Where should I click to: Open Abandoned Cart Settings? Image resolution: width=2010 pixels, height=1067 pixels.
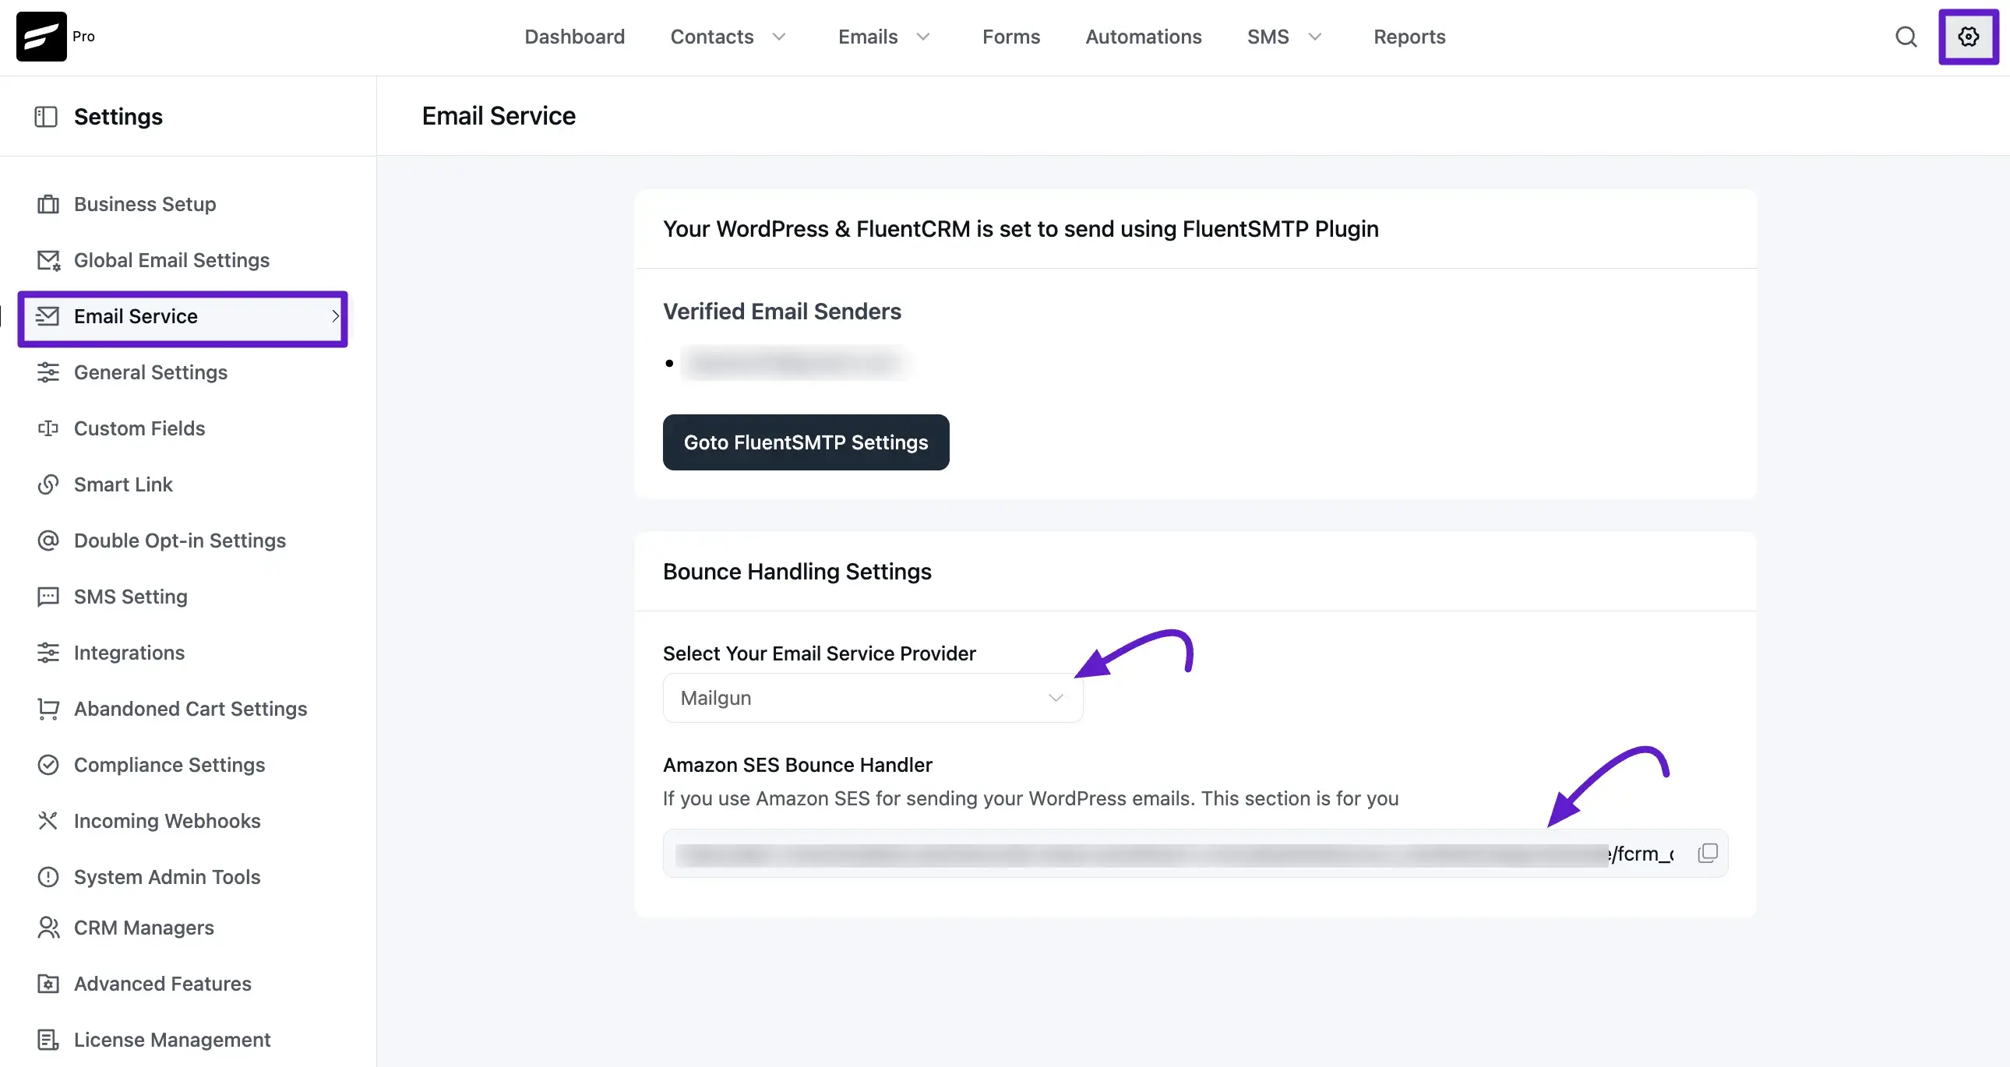[190, 709]
